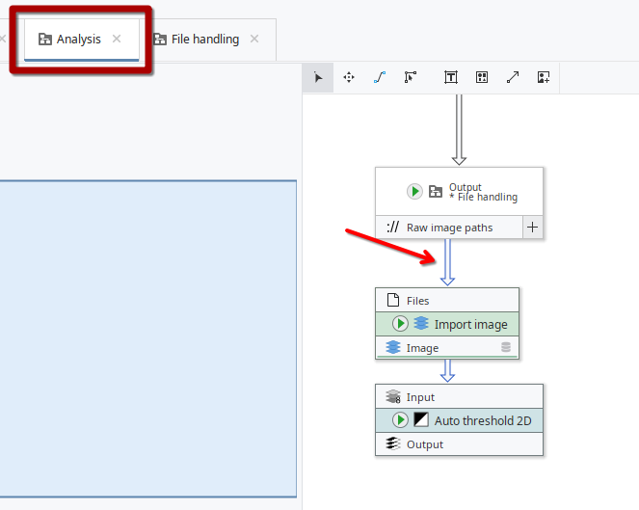The image size is (639, 510).
Task: Click the Image slot stack icon
Action: click(x=393, y=347)
